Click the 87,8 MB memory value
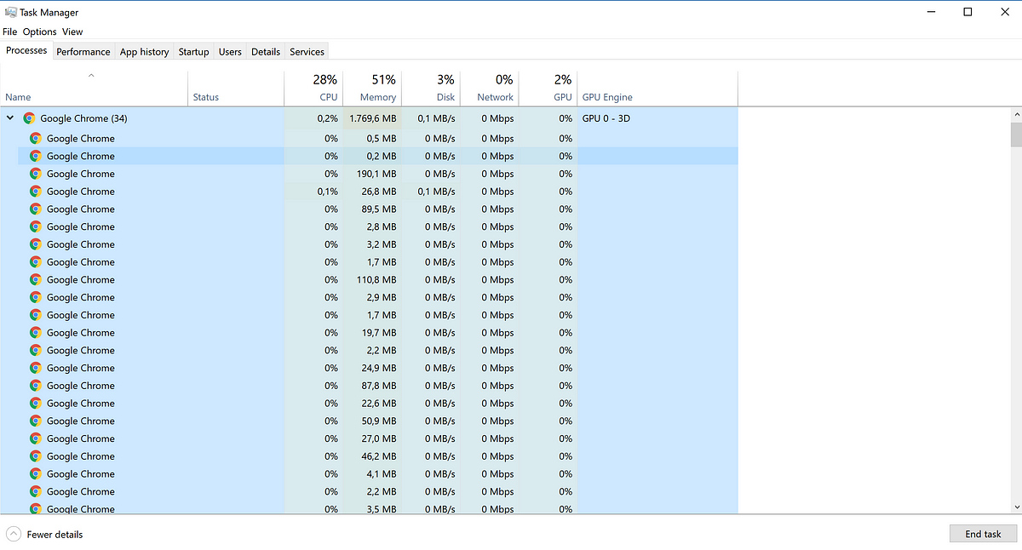This screenshot has height=550, width=1022. (x=379, y=386)
